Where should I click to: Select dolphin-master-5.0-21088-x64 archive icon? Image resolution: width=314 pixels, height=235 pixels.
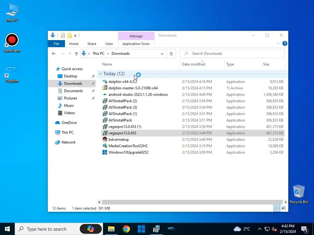tap(105, 88)
